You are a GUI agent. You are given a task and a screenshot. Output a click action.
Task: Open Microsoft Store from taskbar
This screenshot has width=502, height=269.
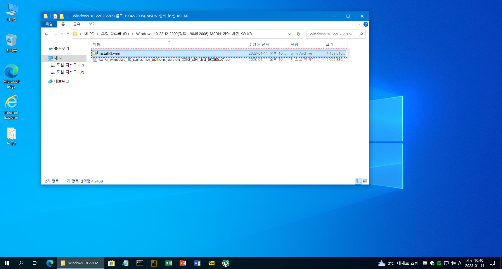tap(111, 263)
